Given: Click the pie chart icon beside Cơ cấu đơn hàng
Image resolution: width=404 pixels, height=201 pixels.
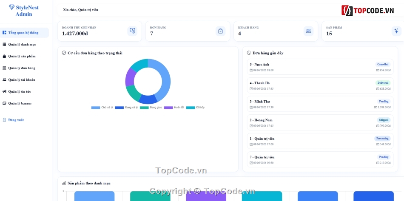Looking at the screenshot, I should (64, 53).
